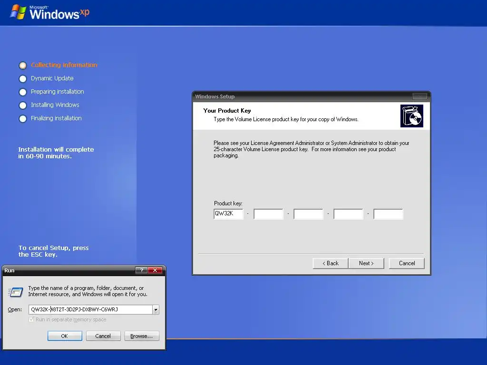This screenshot has height=365, width=487.
Task: Click the Windows Setup title bar
Action: click(311, 96)
